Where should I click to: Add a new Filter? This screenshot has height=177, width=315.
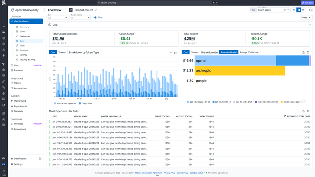click(98, 18)
